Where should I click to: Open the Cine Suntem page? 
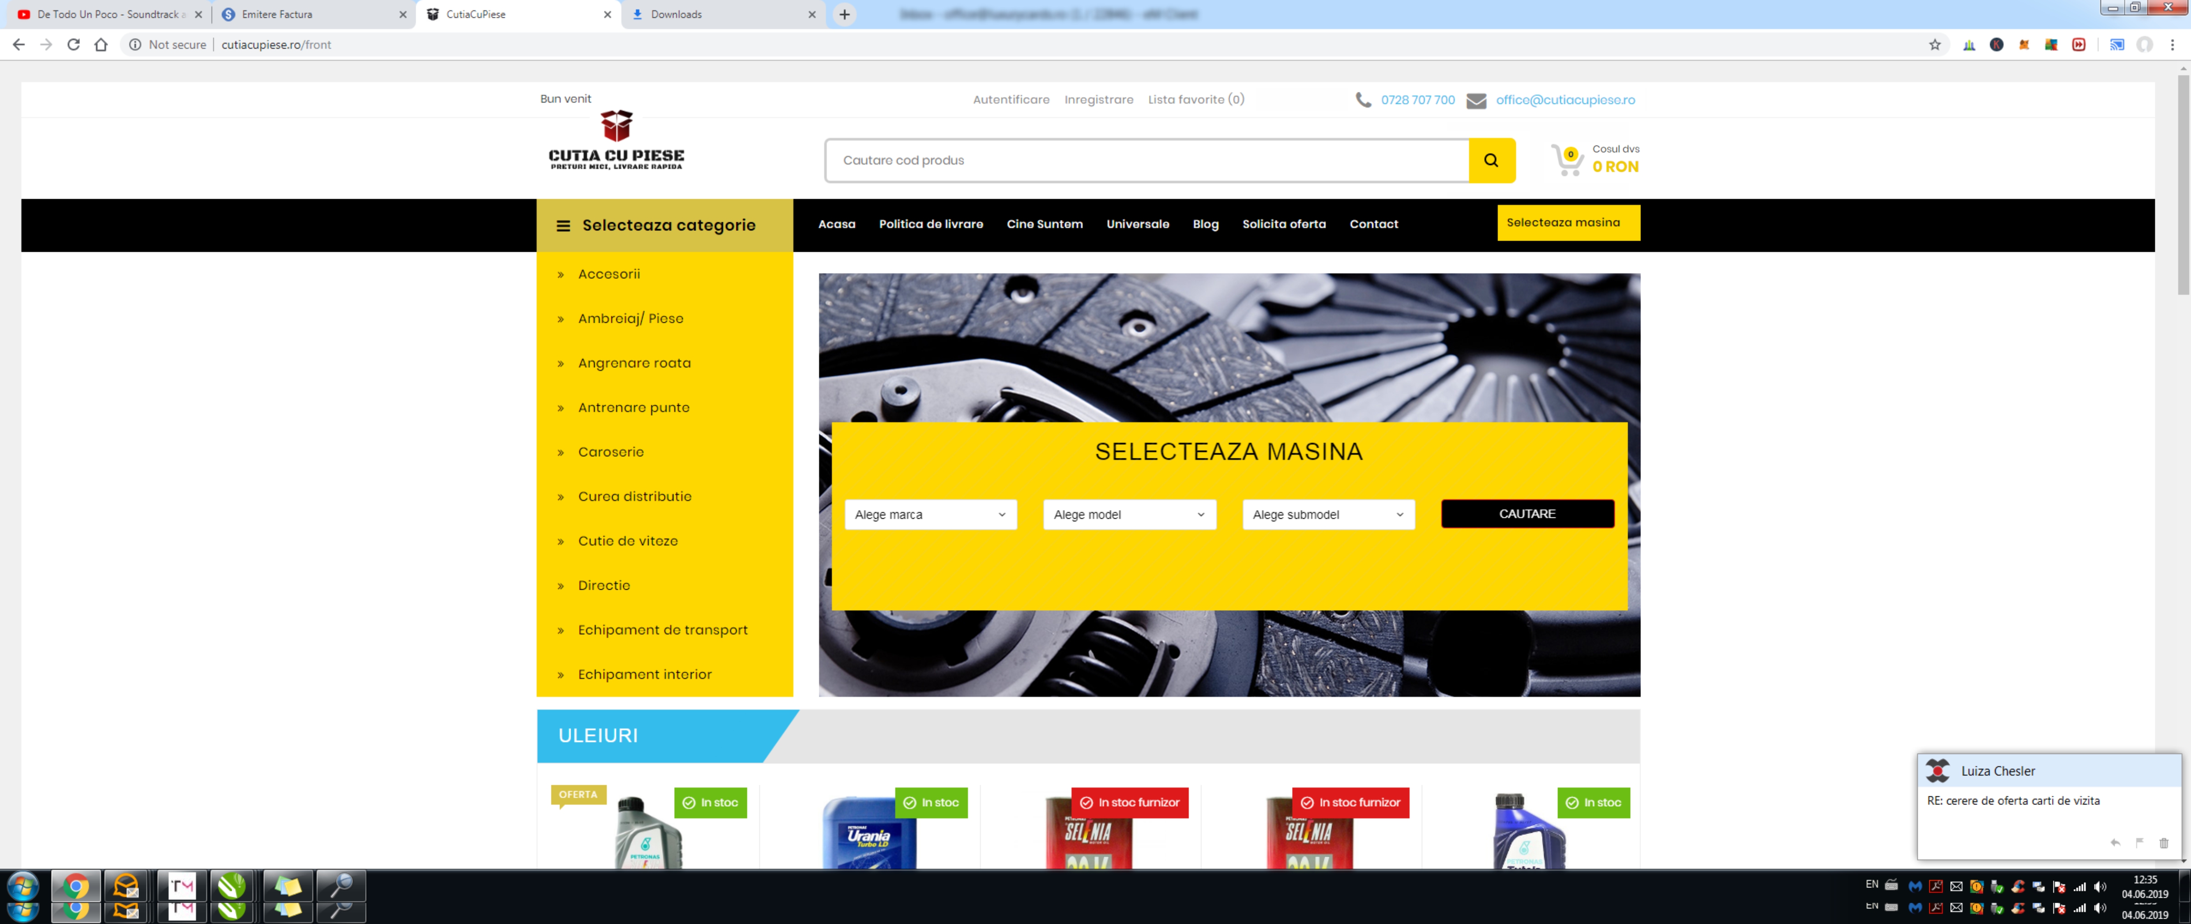pyautogui.click(x=1044, y=224)
